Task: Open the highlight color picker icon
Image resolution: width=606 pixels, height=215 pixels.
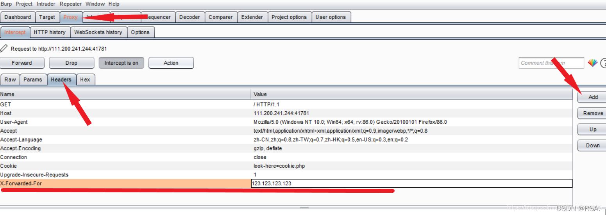Action: [x=593, y=63]
